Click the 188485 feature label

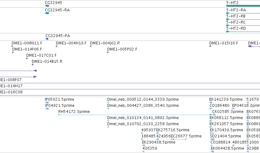tap(148, 136)
